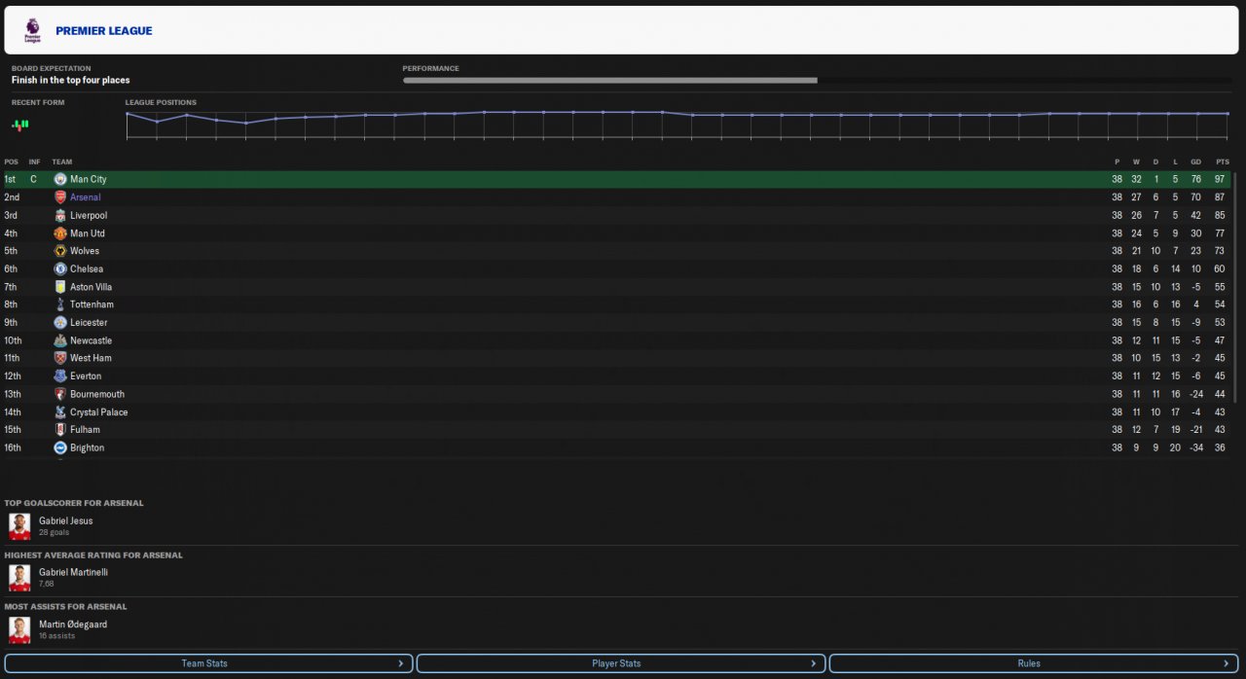The height and width of the screenshot is (679, 1246).
Task: Click Newcastle club badge
Action: 60,340
